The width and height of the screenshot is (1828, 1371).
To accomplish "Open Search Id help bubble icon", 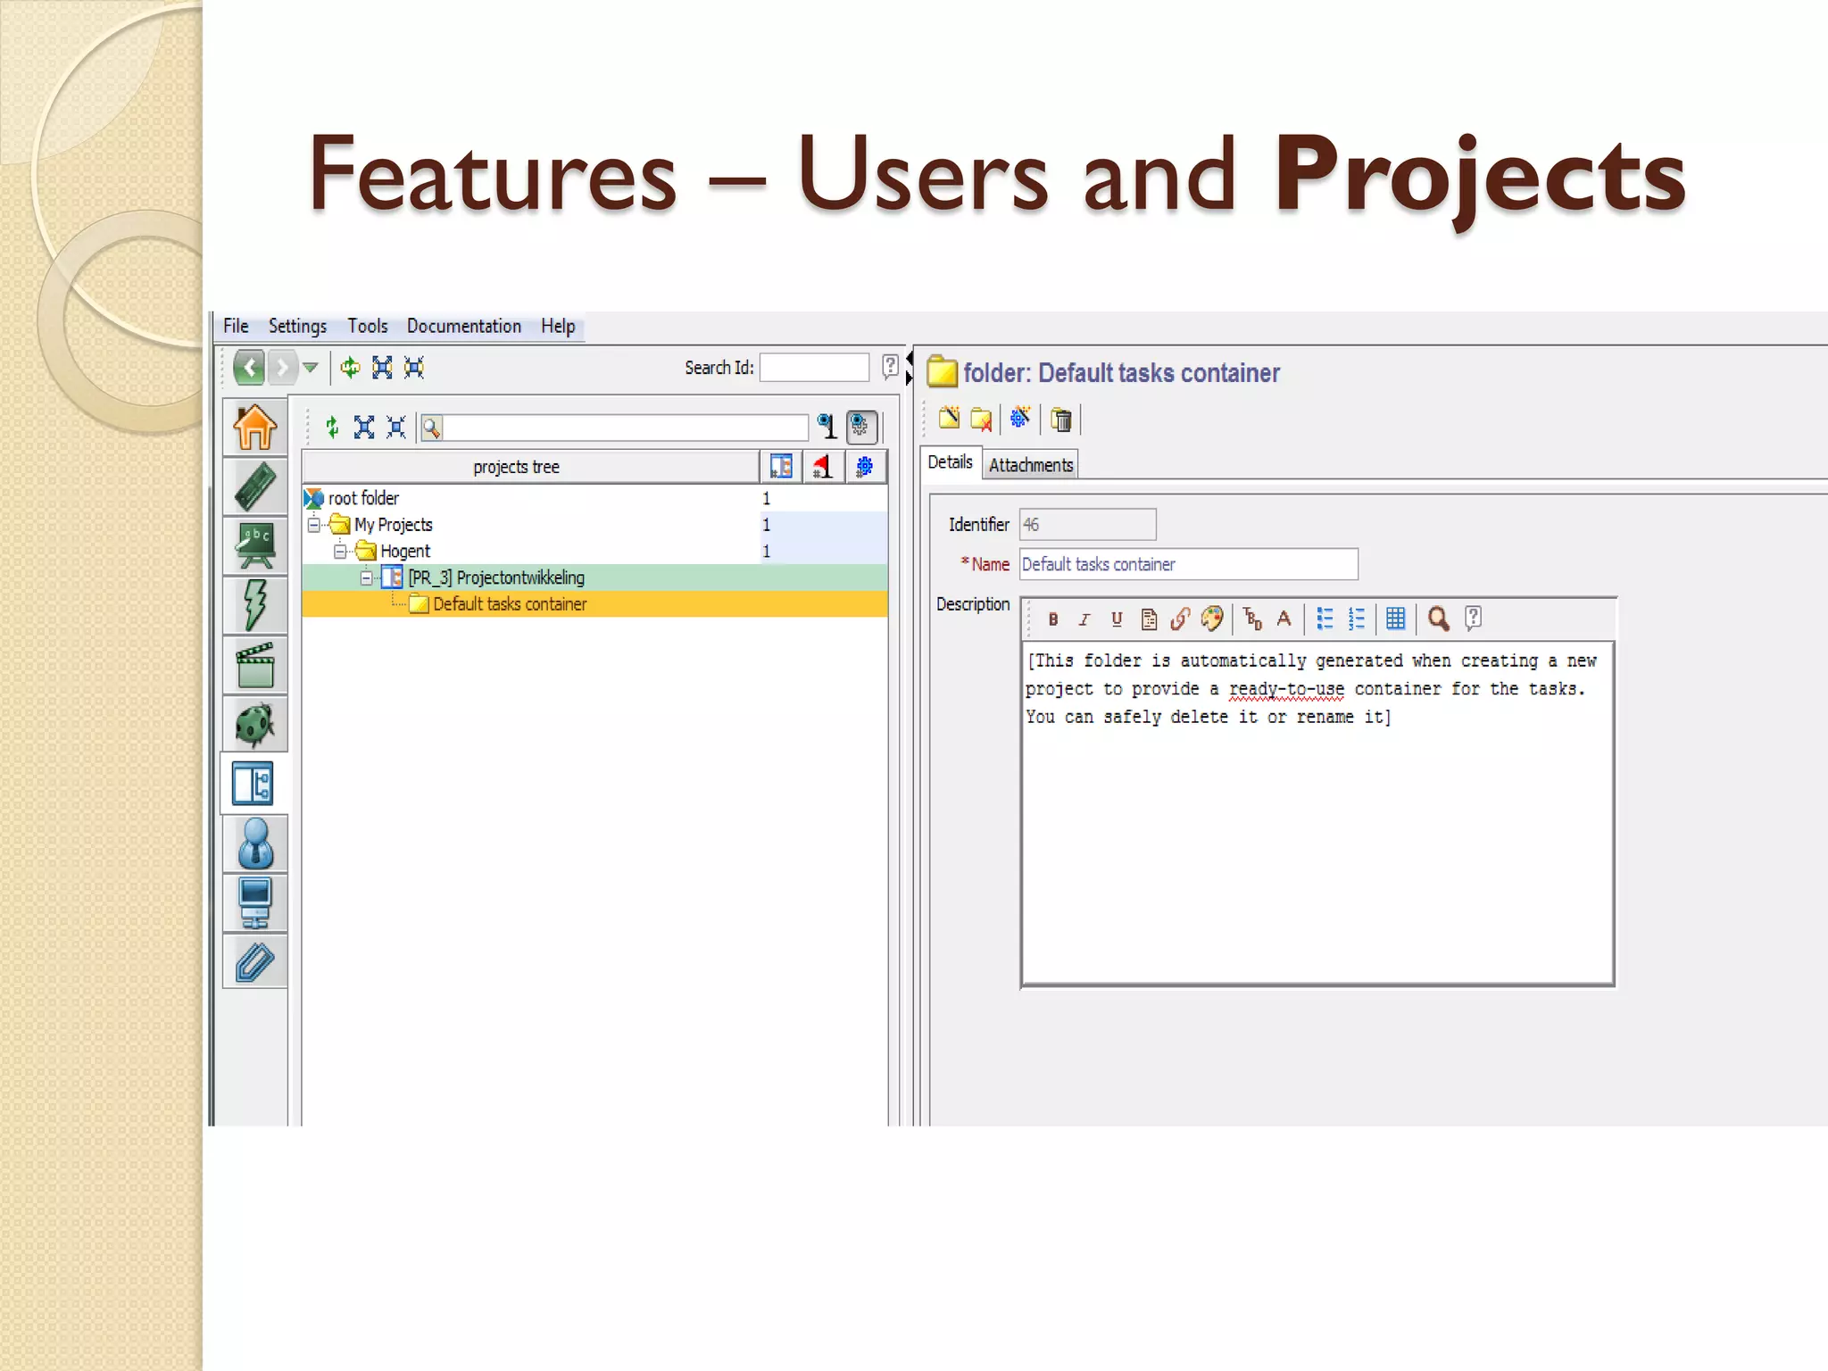I will 890,366.
